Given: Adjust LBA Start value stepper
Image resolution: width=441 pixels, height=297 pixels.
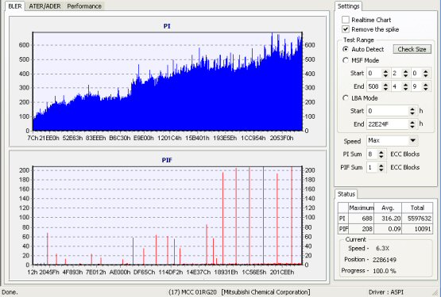Looking at the screenshot, I should [412, 111].
